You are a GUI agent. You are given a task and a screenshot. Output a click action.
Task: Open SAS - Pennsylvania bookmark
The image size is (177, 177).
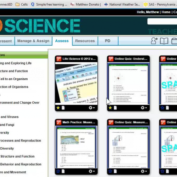[160, 5]
